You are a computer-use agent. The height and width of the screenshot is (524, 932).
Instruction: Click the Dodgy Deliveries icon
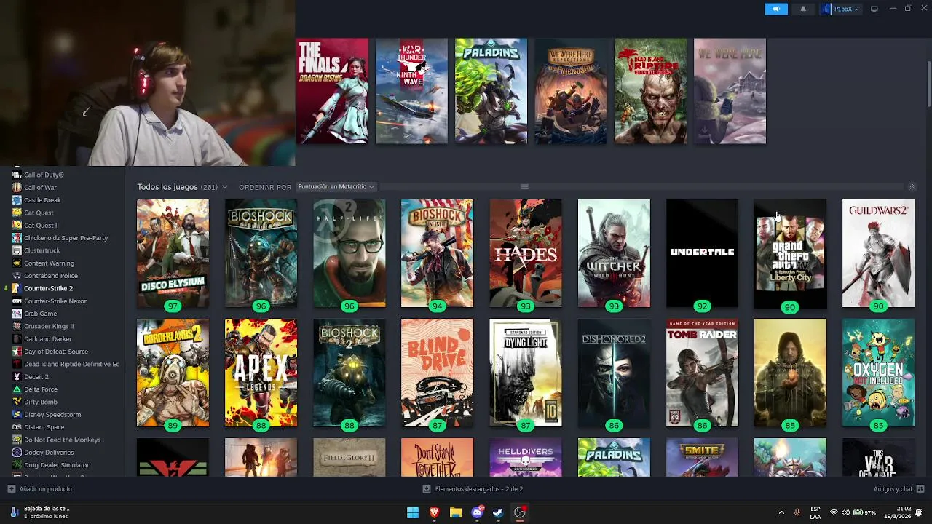coord(17,452)
